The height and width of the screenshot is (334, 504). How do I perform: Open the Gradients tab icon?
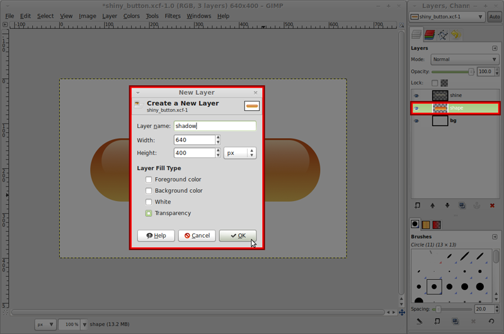437,224
